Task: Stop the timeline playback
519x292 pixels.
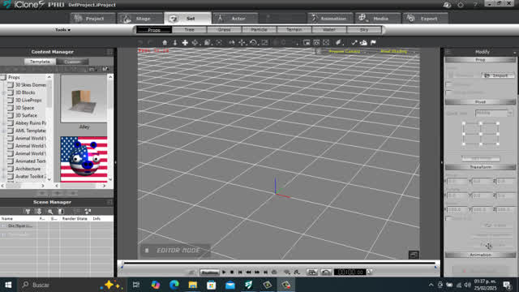Action: click(232, 273)
